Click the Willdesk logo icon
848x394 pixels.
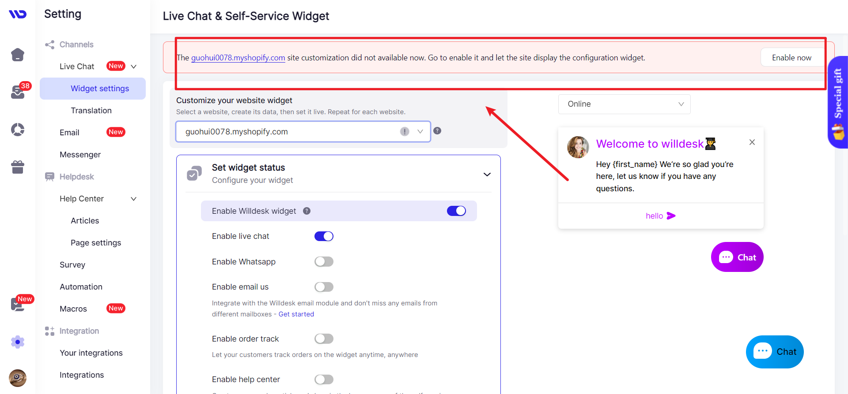tap(18, 14)
